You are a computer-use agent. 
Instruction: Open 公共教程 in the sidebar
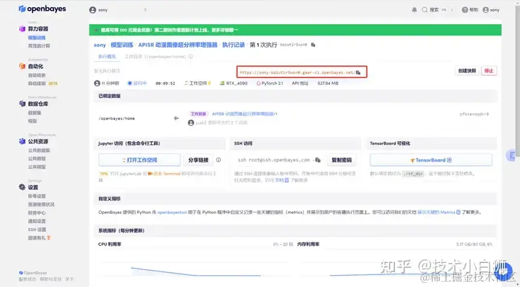coord(37,159)
